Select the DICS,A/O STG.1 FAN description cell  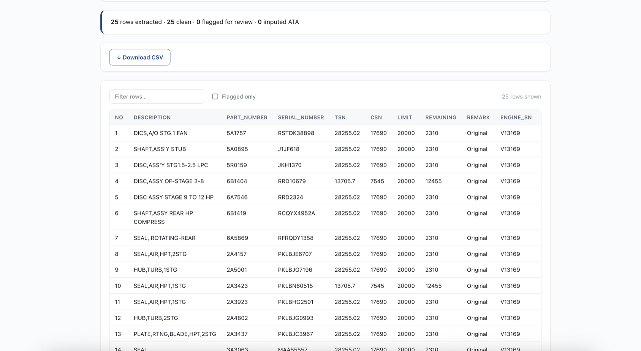(160, 133)
